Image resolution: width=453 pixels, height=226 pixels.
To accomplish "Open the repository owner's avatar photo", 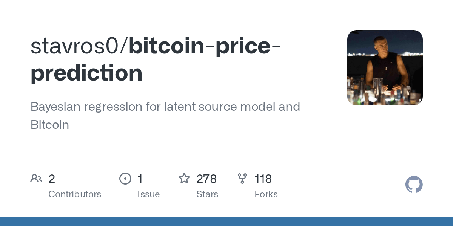I will click(385, 68).
